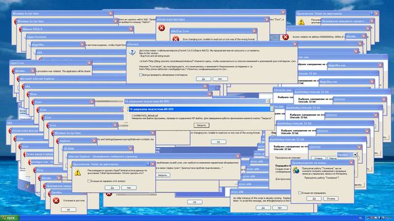Close the Internet Explorer page-error dialog
The image size is (394, 221).
238,156
